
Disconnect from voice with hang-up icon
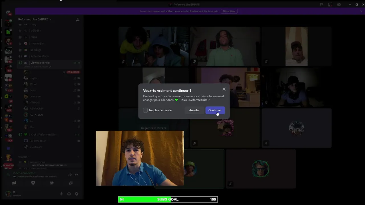tap(76, 175)
